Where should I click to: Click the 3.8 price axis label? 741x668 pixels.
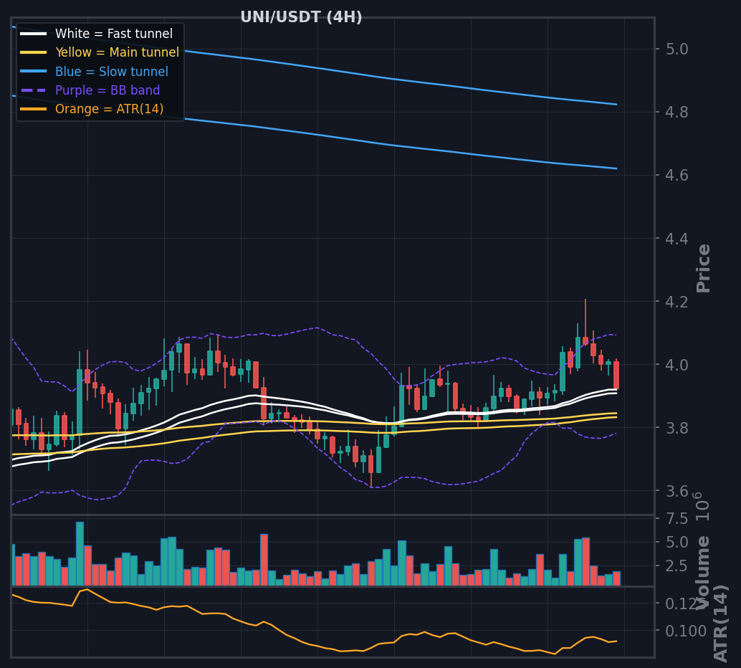677,428
